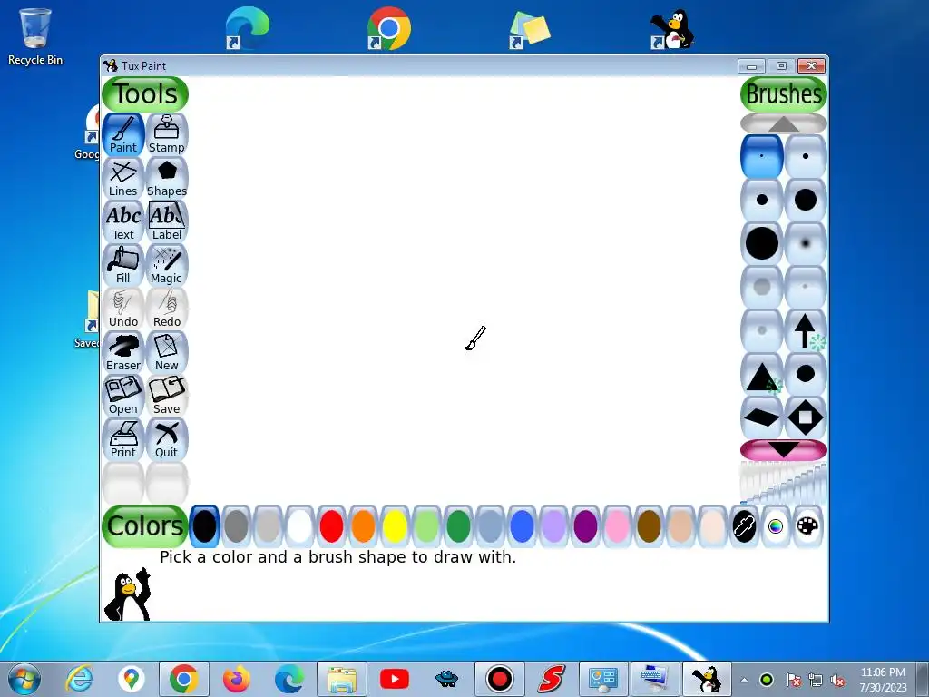Select the largest solid circle brush

tap(762, 243)
